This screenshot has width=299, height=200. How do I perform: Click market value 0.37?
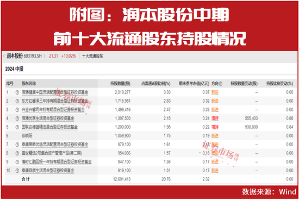(x=206, y=92)
